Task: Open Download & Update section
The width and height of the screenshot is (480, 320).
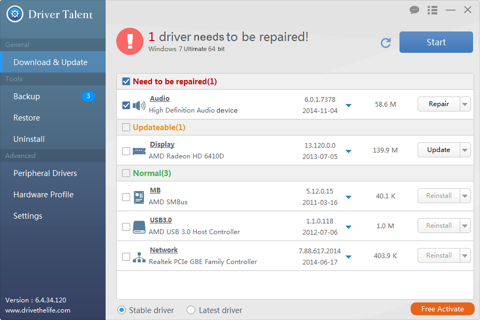Action: (x=53, y=62)
